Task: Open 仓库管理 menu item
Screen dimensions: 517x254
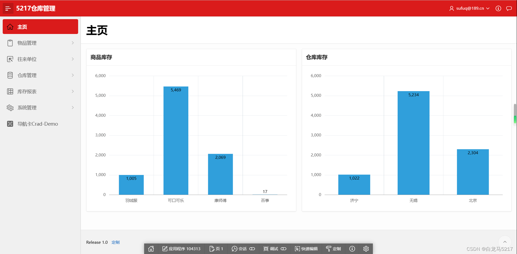Action: (40, 75)
